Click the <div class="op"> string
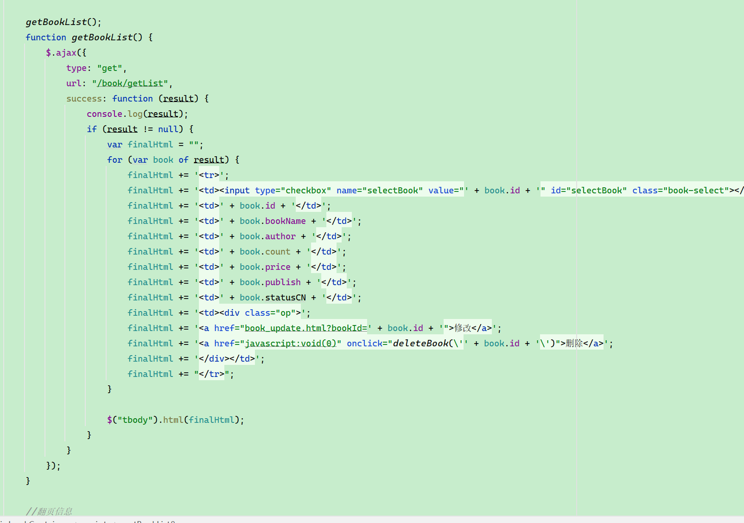 pyautogui.click(x=260, y=313)
